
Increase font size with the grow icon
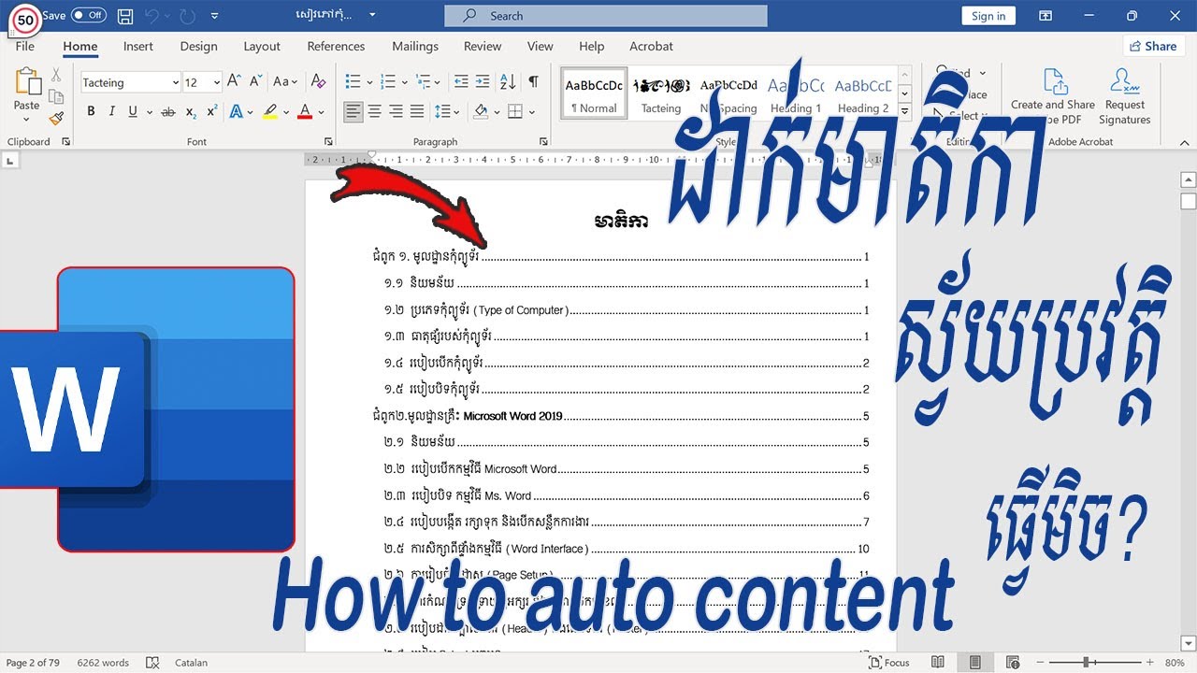click(235, 82)
